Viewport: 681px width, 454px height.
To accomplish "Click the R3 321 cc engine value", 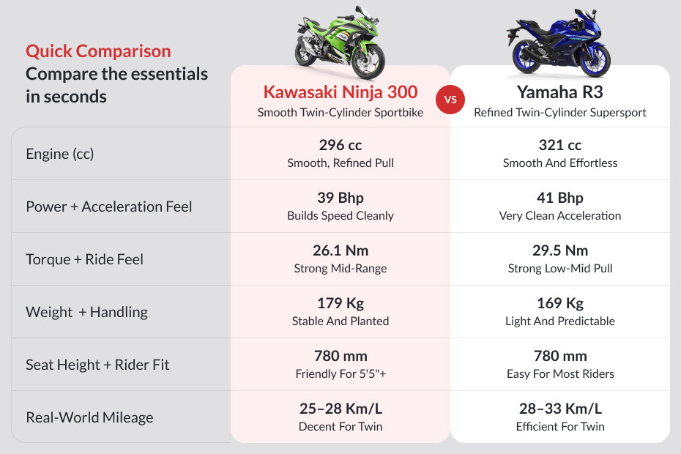I will click(559, 145).
